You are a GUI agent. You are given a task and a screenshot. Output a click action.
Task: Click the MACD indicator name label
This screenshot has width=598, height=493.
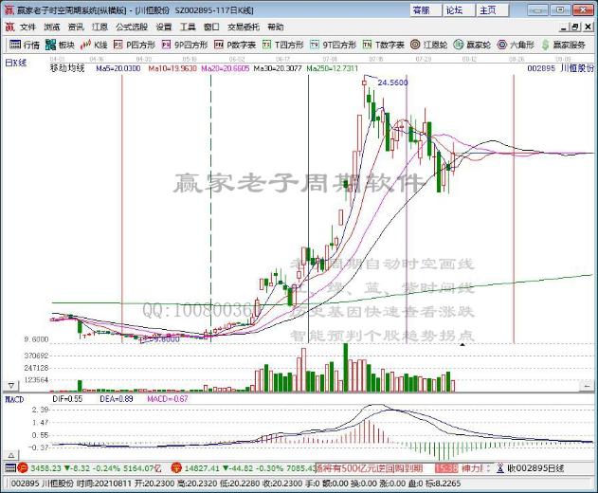(14, 399)
